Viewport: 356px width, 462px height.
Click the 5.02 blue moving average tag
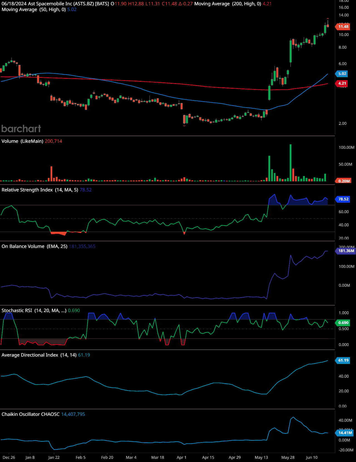coord(342,74)
